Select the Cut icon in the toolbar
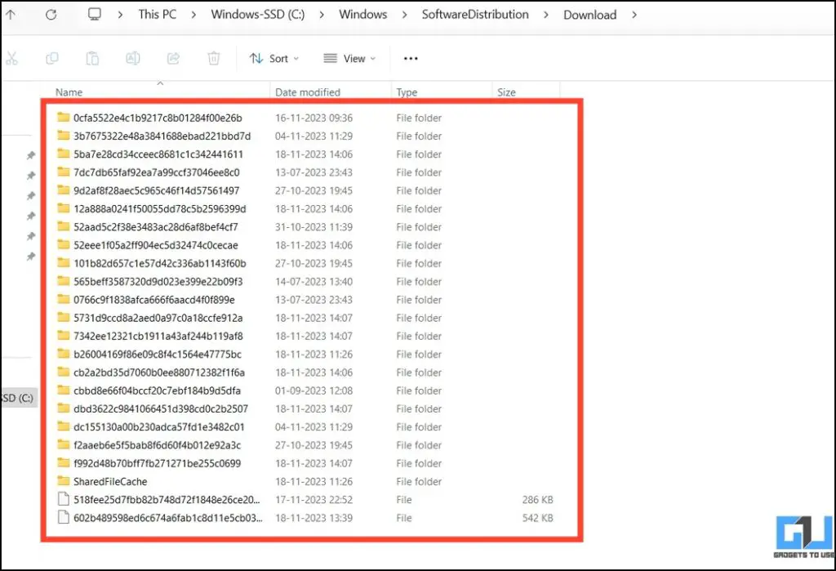The width and height of the screenshot is (836, 571). (13, 58)
